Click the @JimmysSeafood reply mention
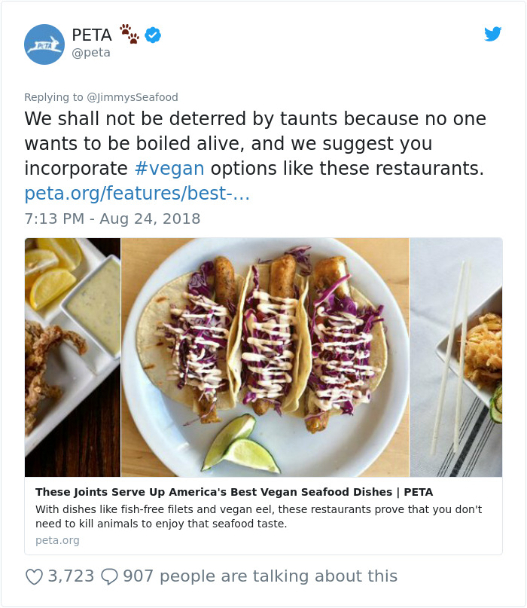527x608 pixels. [x=133, y=97]
